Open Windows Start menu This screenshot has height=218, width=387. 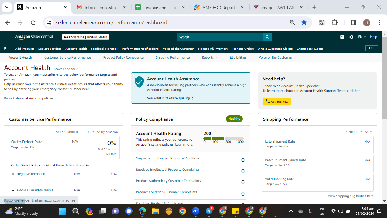pos(62,211)
